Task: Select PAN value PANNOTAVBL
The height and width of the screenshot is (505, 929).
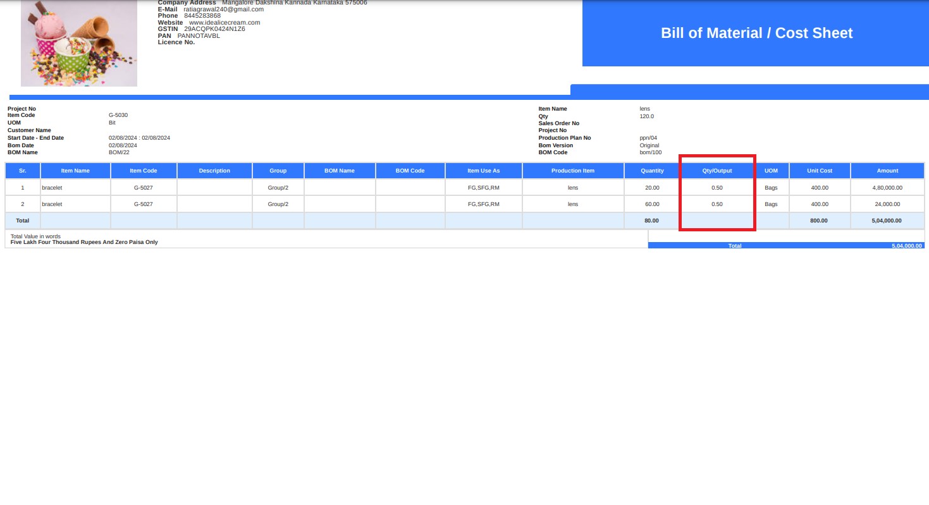Action: [x=199, y=36]
